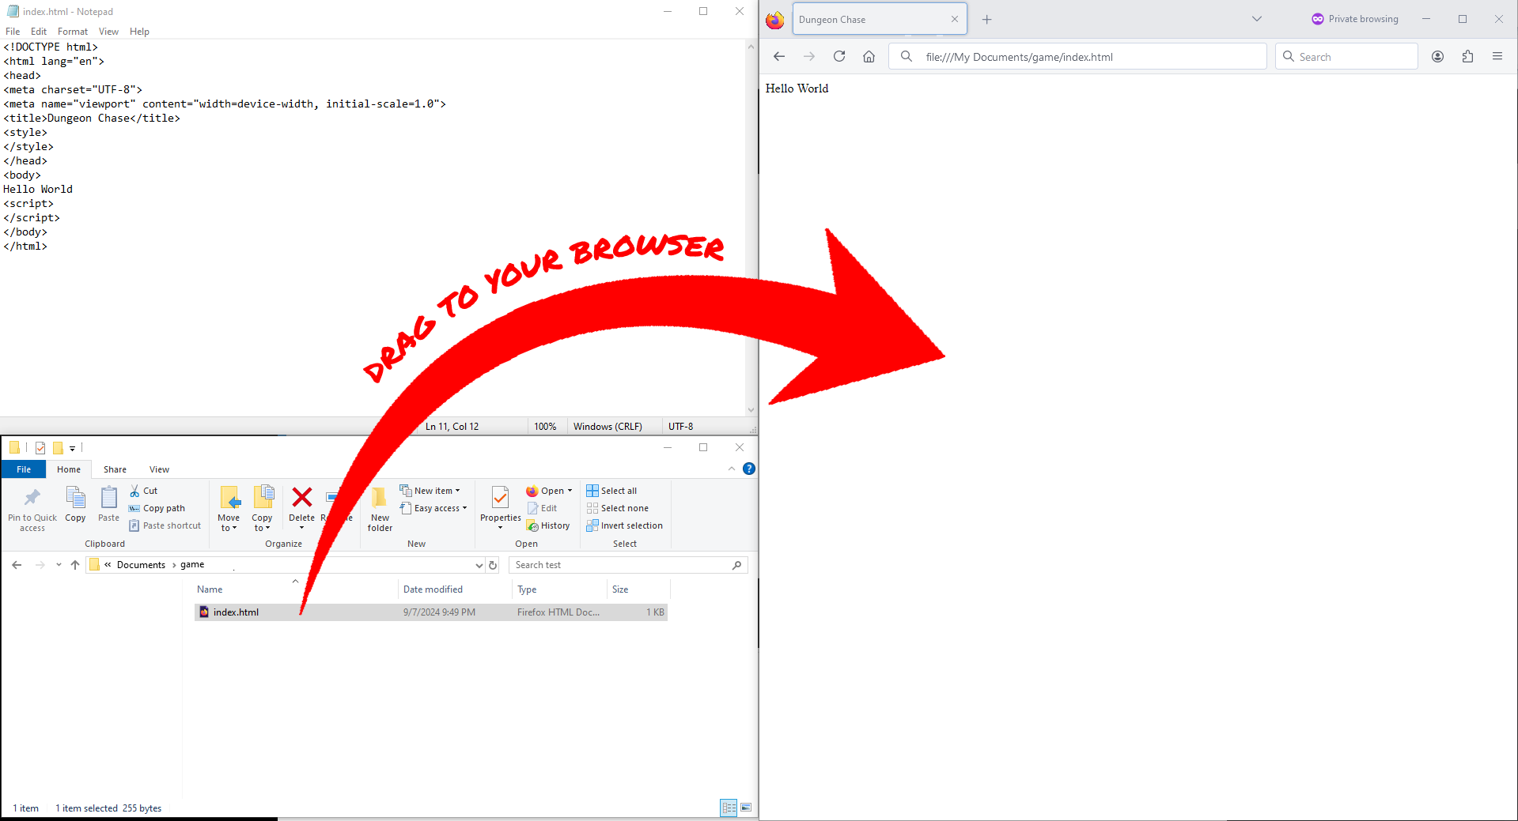Click Firefox URL address bar
1518x821 pixels.
coord(1077,56)
